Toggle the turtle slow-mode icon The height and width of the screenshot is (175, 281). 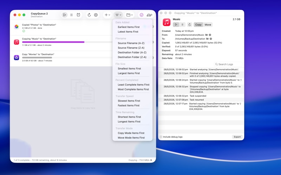point(149,15)
